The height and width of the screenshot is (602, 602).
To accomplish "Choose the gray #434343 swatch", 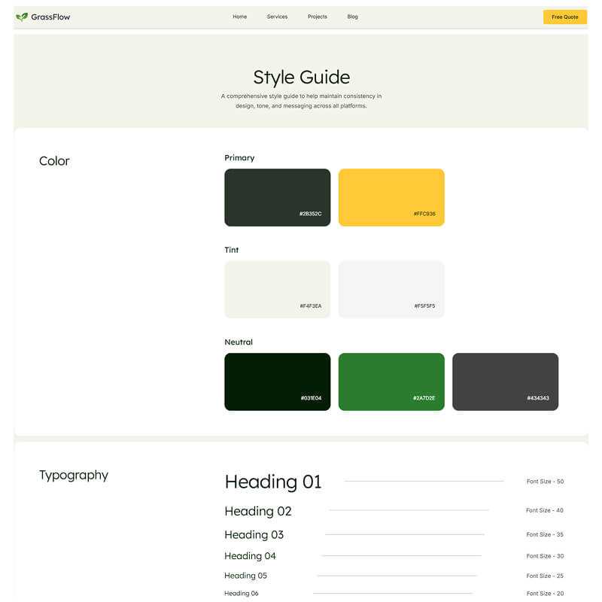I will (x=505, y=382).
